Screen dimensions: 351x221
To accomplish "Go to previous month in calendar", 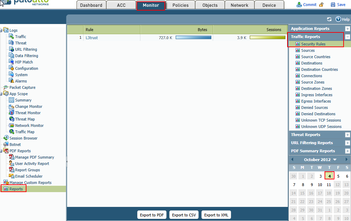I will pyautogui.click(x=292, y=159).
